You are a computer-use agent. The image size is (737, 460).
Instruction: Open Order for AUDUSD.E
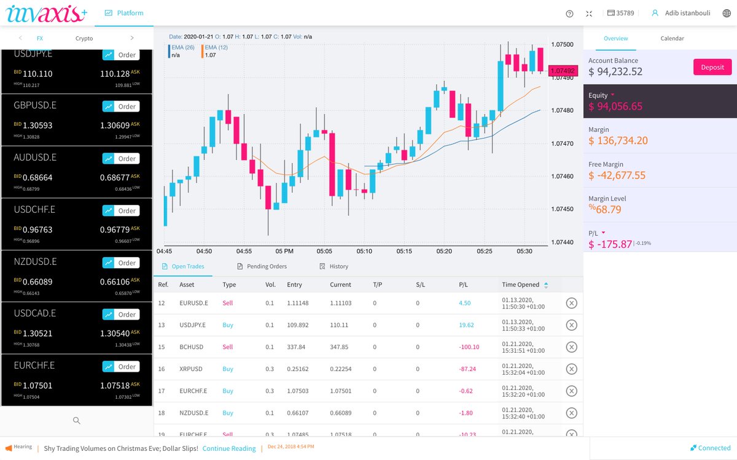click(x=120, y=158)
